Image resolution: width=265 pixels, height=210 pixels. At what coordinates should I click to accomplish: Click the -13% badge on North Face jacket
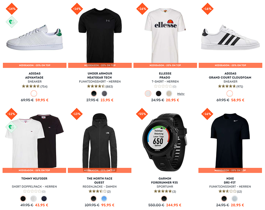coord(77,114)
